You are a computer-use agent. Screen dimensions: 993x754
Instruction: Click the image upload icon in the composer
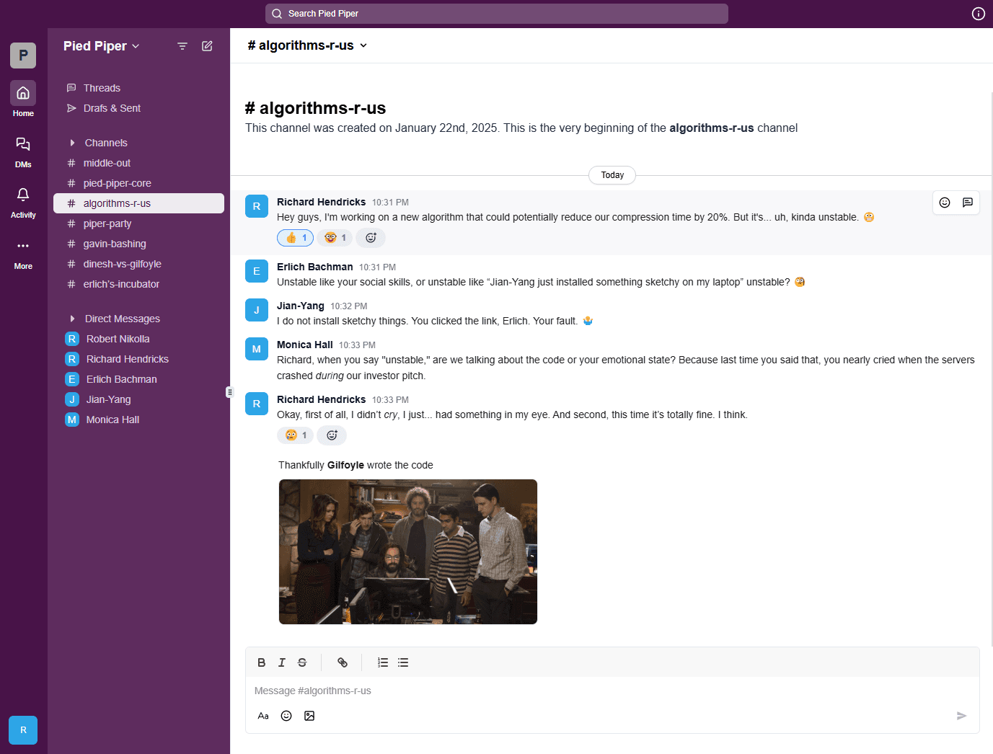click(x=309, y=716)
